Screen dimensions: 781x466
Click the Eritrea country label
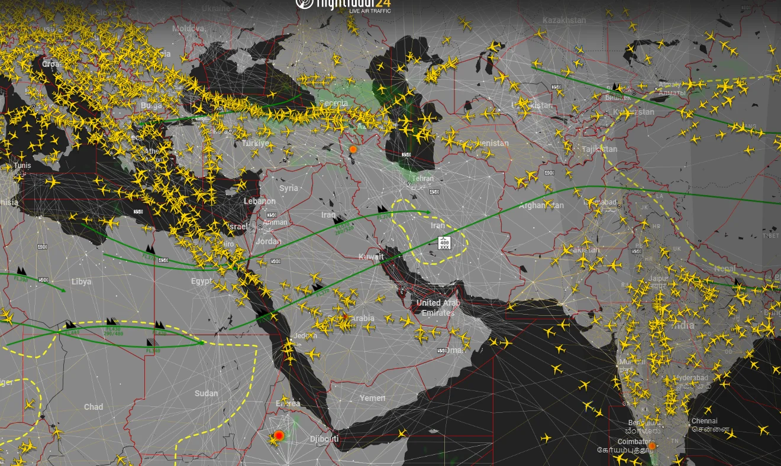click(x=288, y=404)
